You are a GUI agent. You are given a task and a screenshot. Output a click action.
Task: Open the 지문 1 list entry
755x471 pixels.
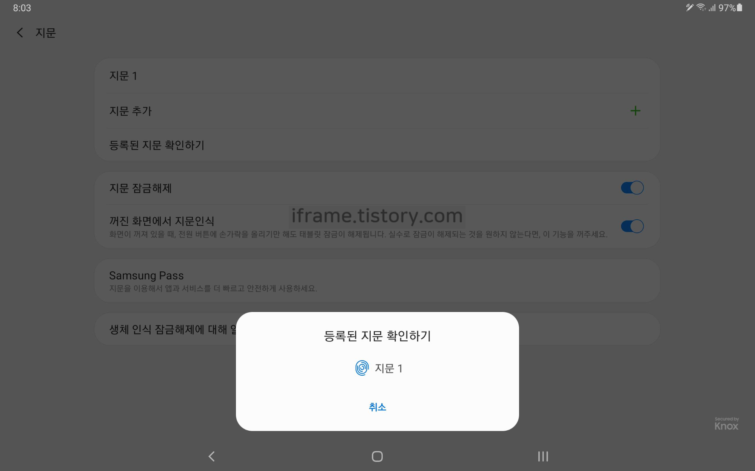[377, 76]
